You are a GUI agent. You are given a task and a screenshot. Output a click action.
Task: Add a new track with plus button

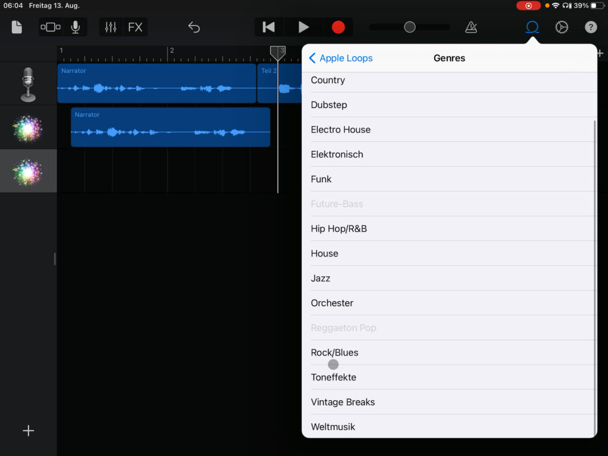point(28,431)
